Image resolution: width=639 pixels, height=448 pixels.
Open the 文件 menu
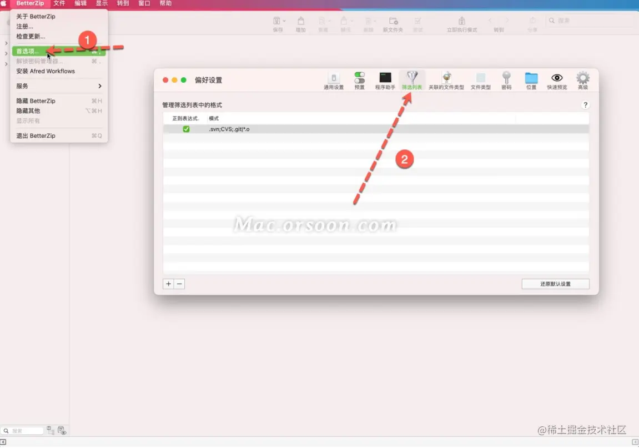click(x=59, y=3)
